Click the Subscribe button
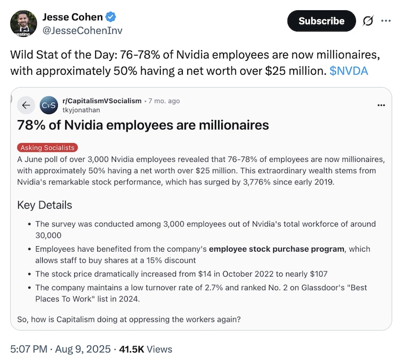 coord(321,21)
